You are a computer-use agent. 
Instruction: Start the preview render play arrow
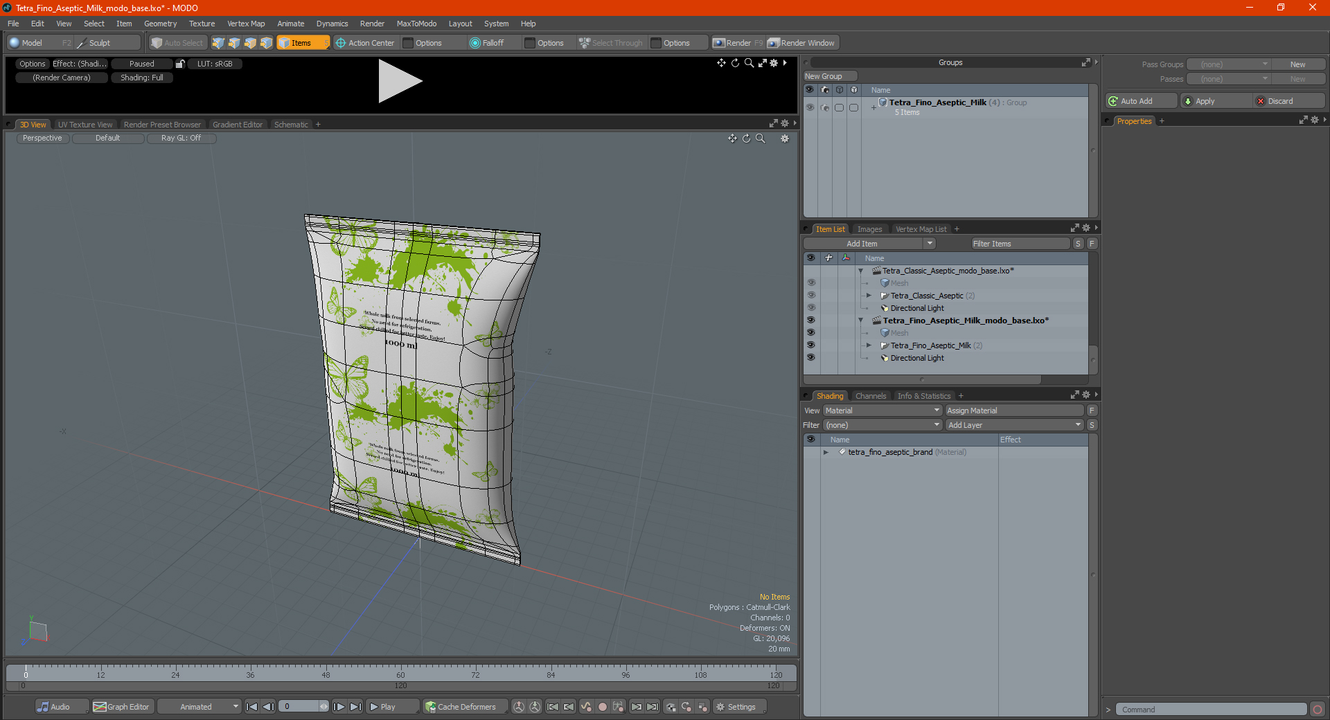click(x=400, y=81)
